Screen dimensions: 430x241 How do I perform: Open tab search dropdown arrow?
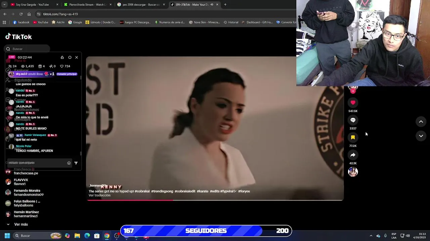click(x=4, y=5)
